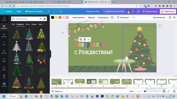
Task: Open the search filters icon
Action: click(45, 19)
